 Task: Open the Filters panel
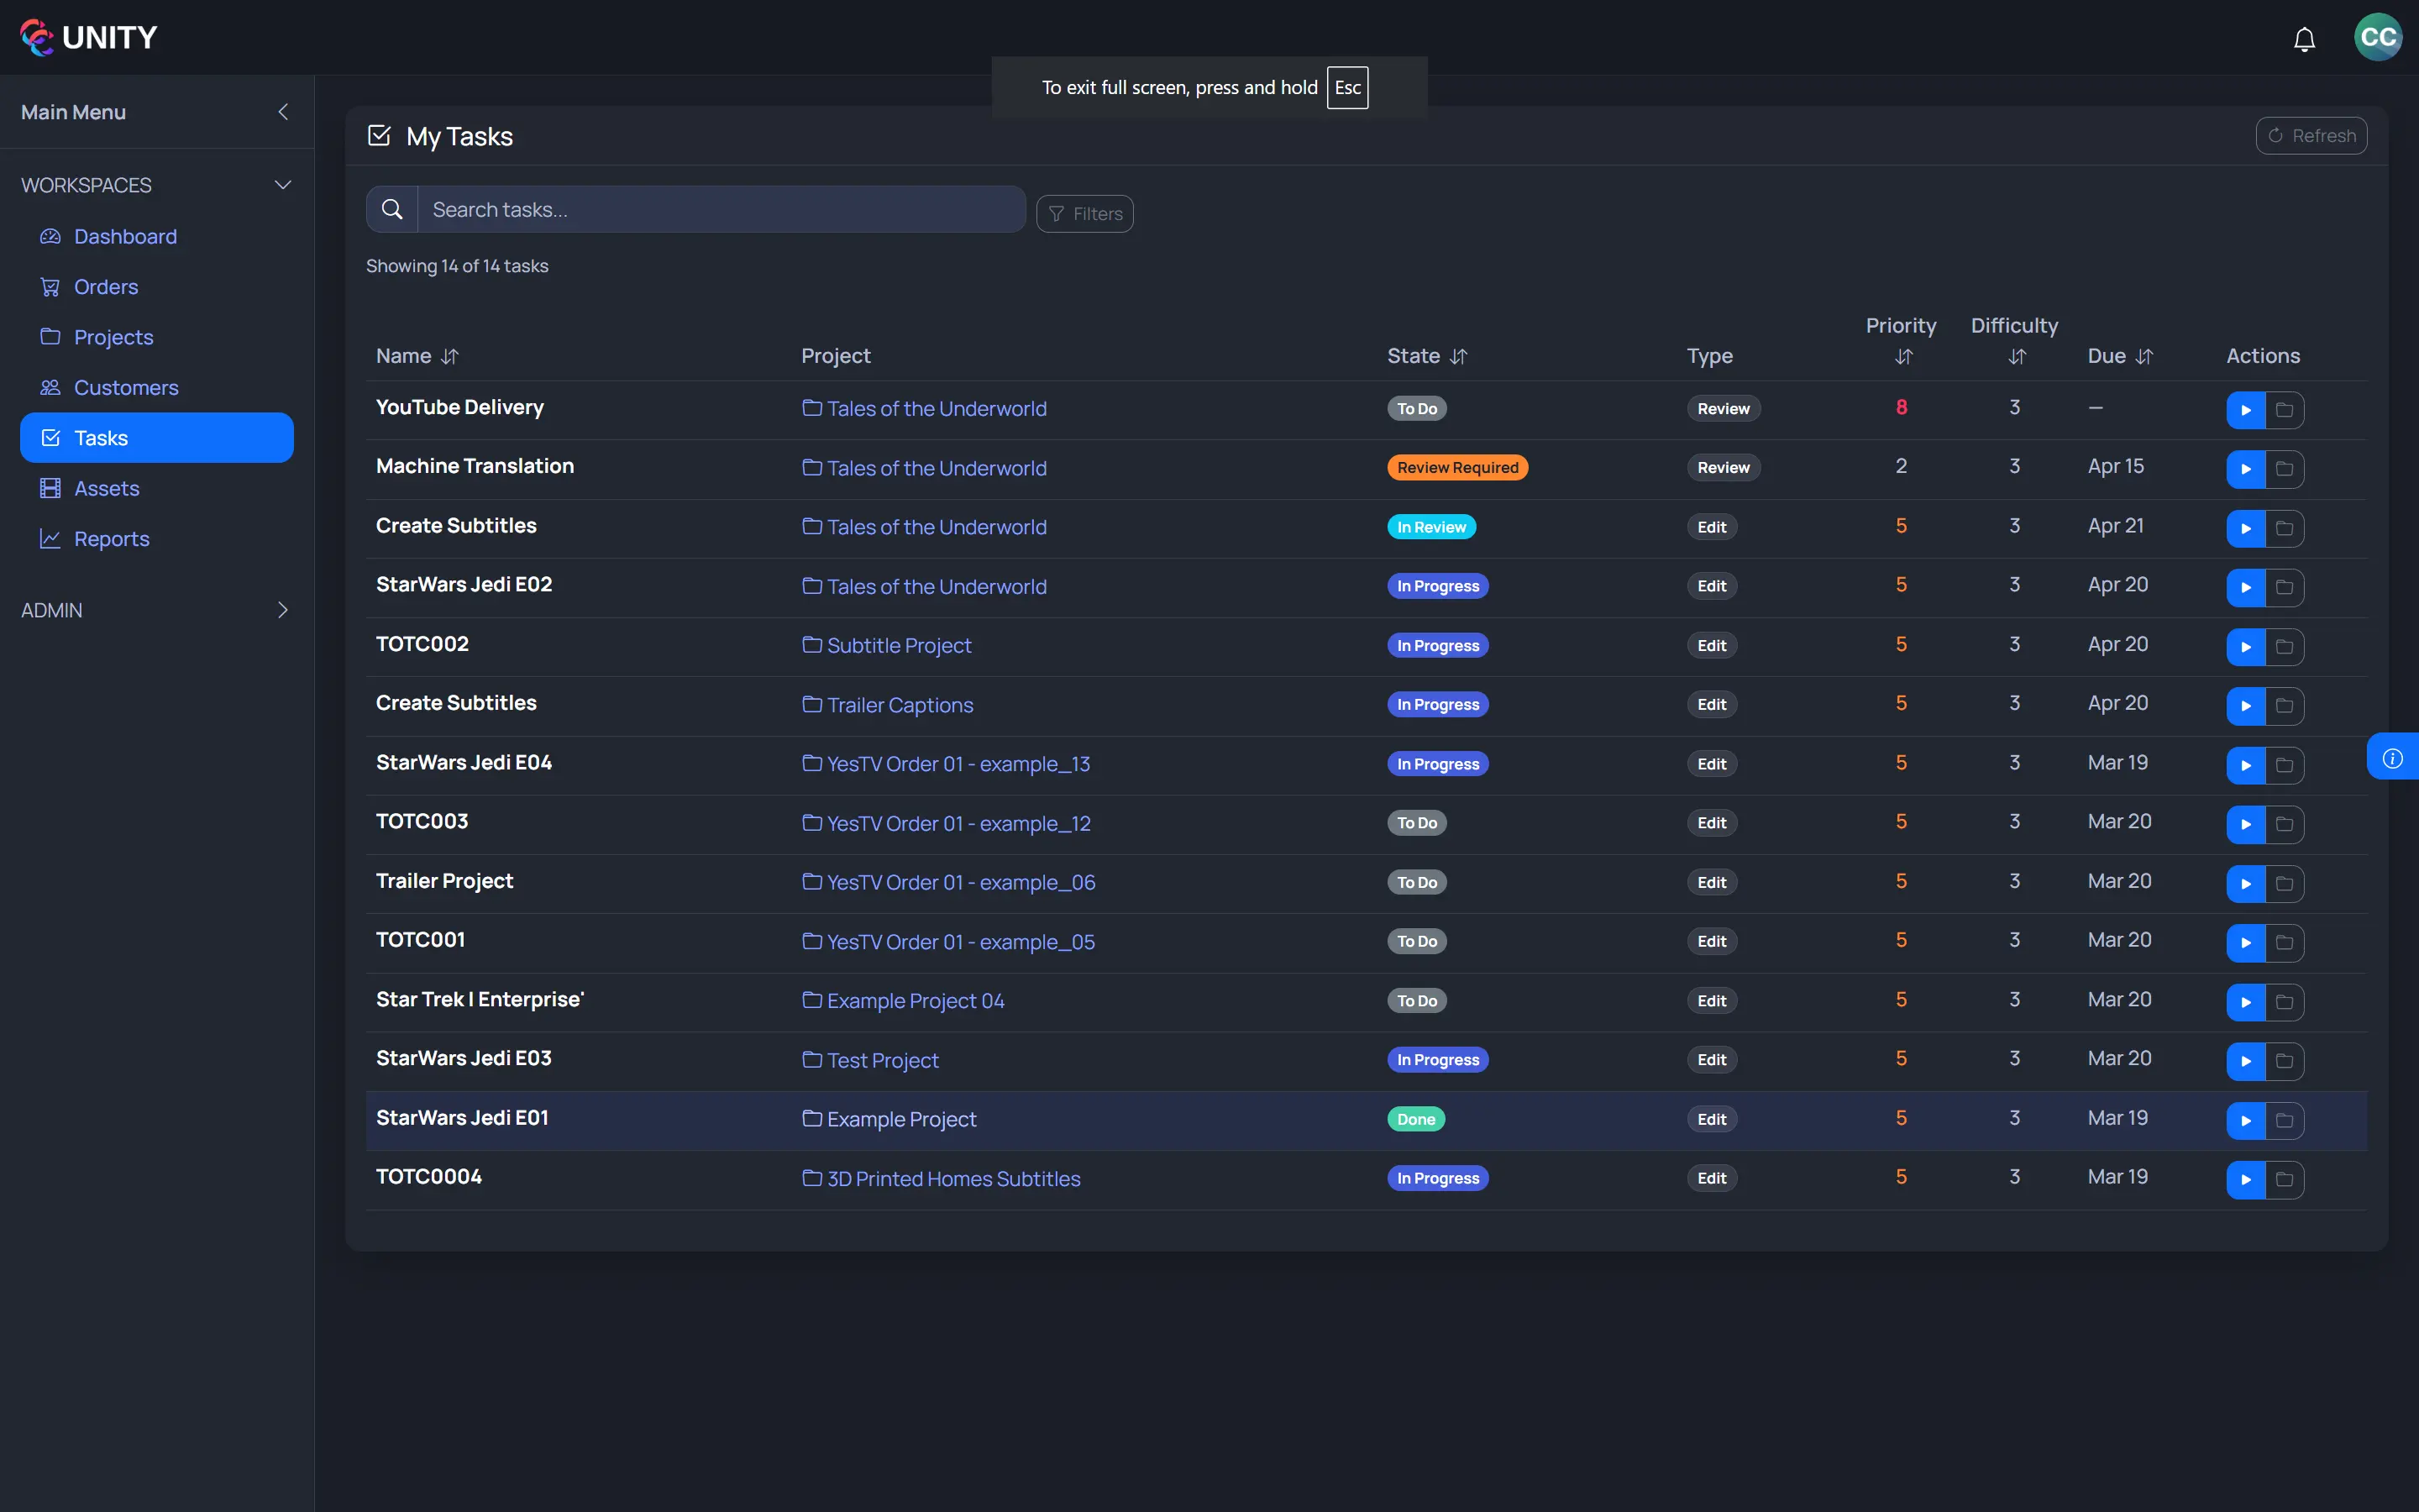1084,213
